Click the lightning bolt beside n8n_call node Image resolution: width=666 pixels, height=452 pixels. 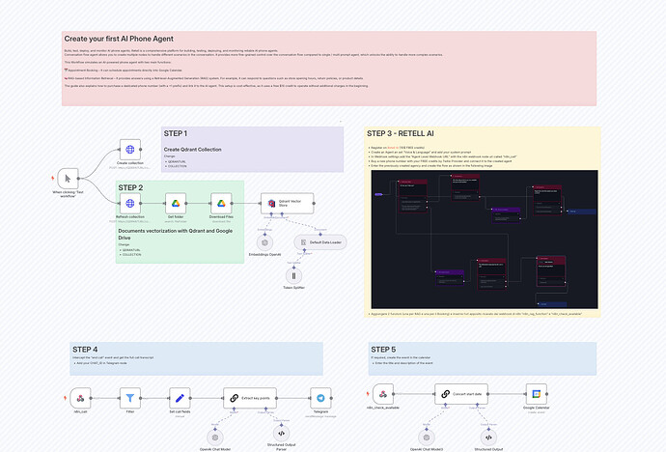click(65, 398)
